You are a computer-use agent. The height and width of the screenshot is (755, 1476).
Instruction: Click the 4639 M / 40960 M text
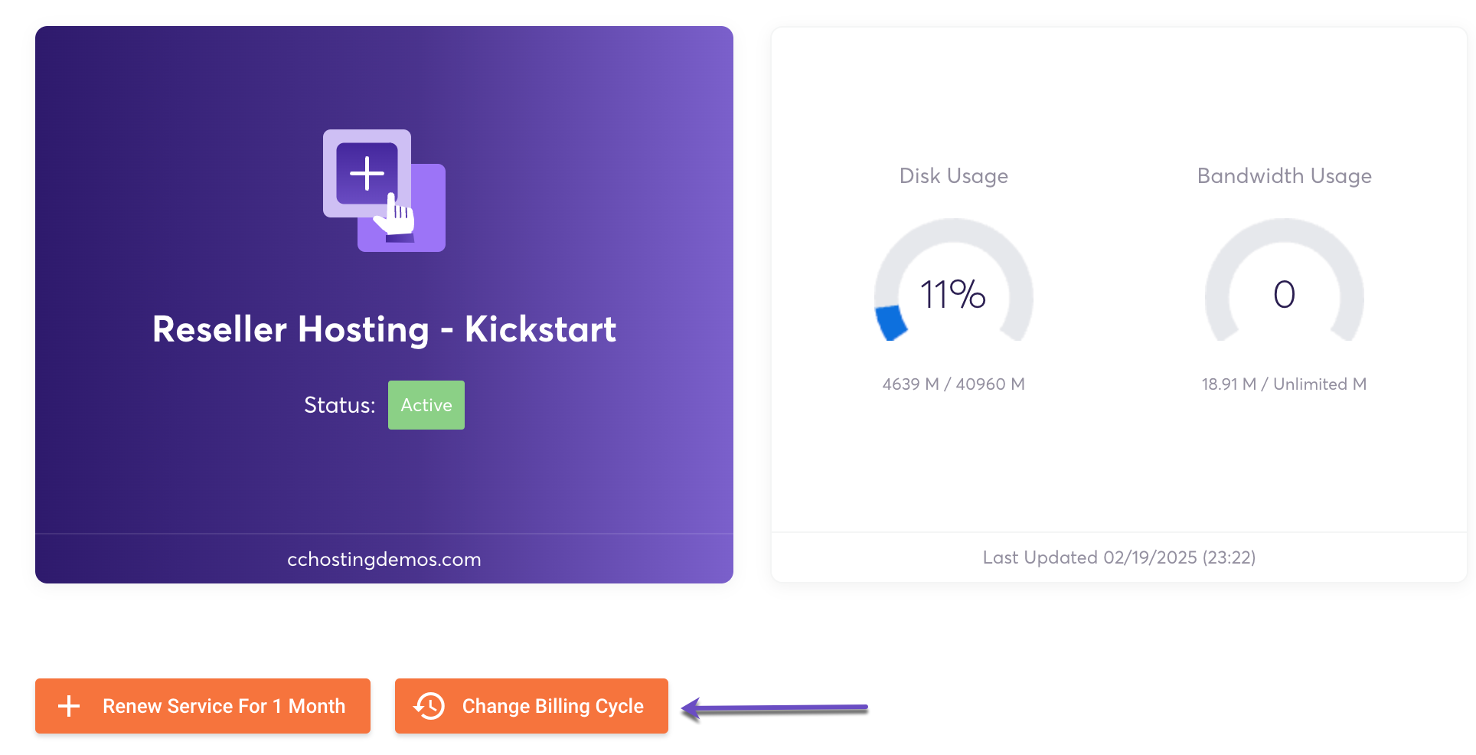tap(953, 384)
